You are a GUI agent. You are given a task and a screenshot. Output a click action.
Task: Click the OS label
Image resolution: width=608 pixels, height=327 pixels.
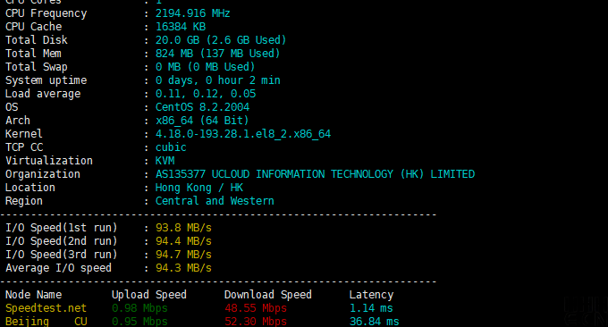12,107
